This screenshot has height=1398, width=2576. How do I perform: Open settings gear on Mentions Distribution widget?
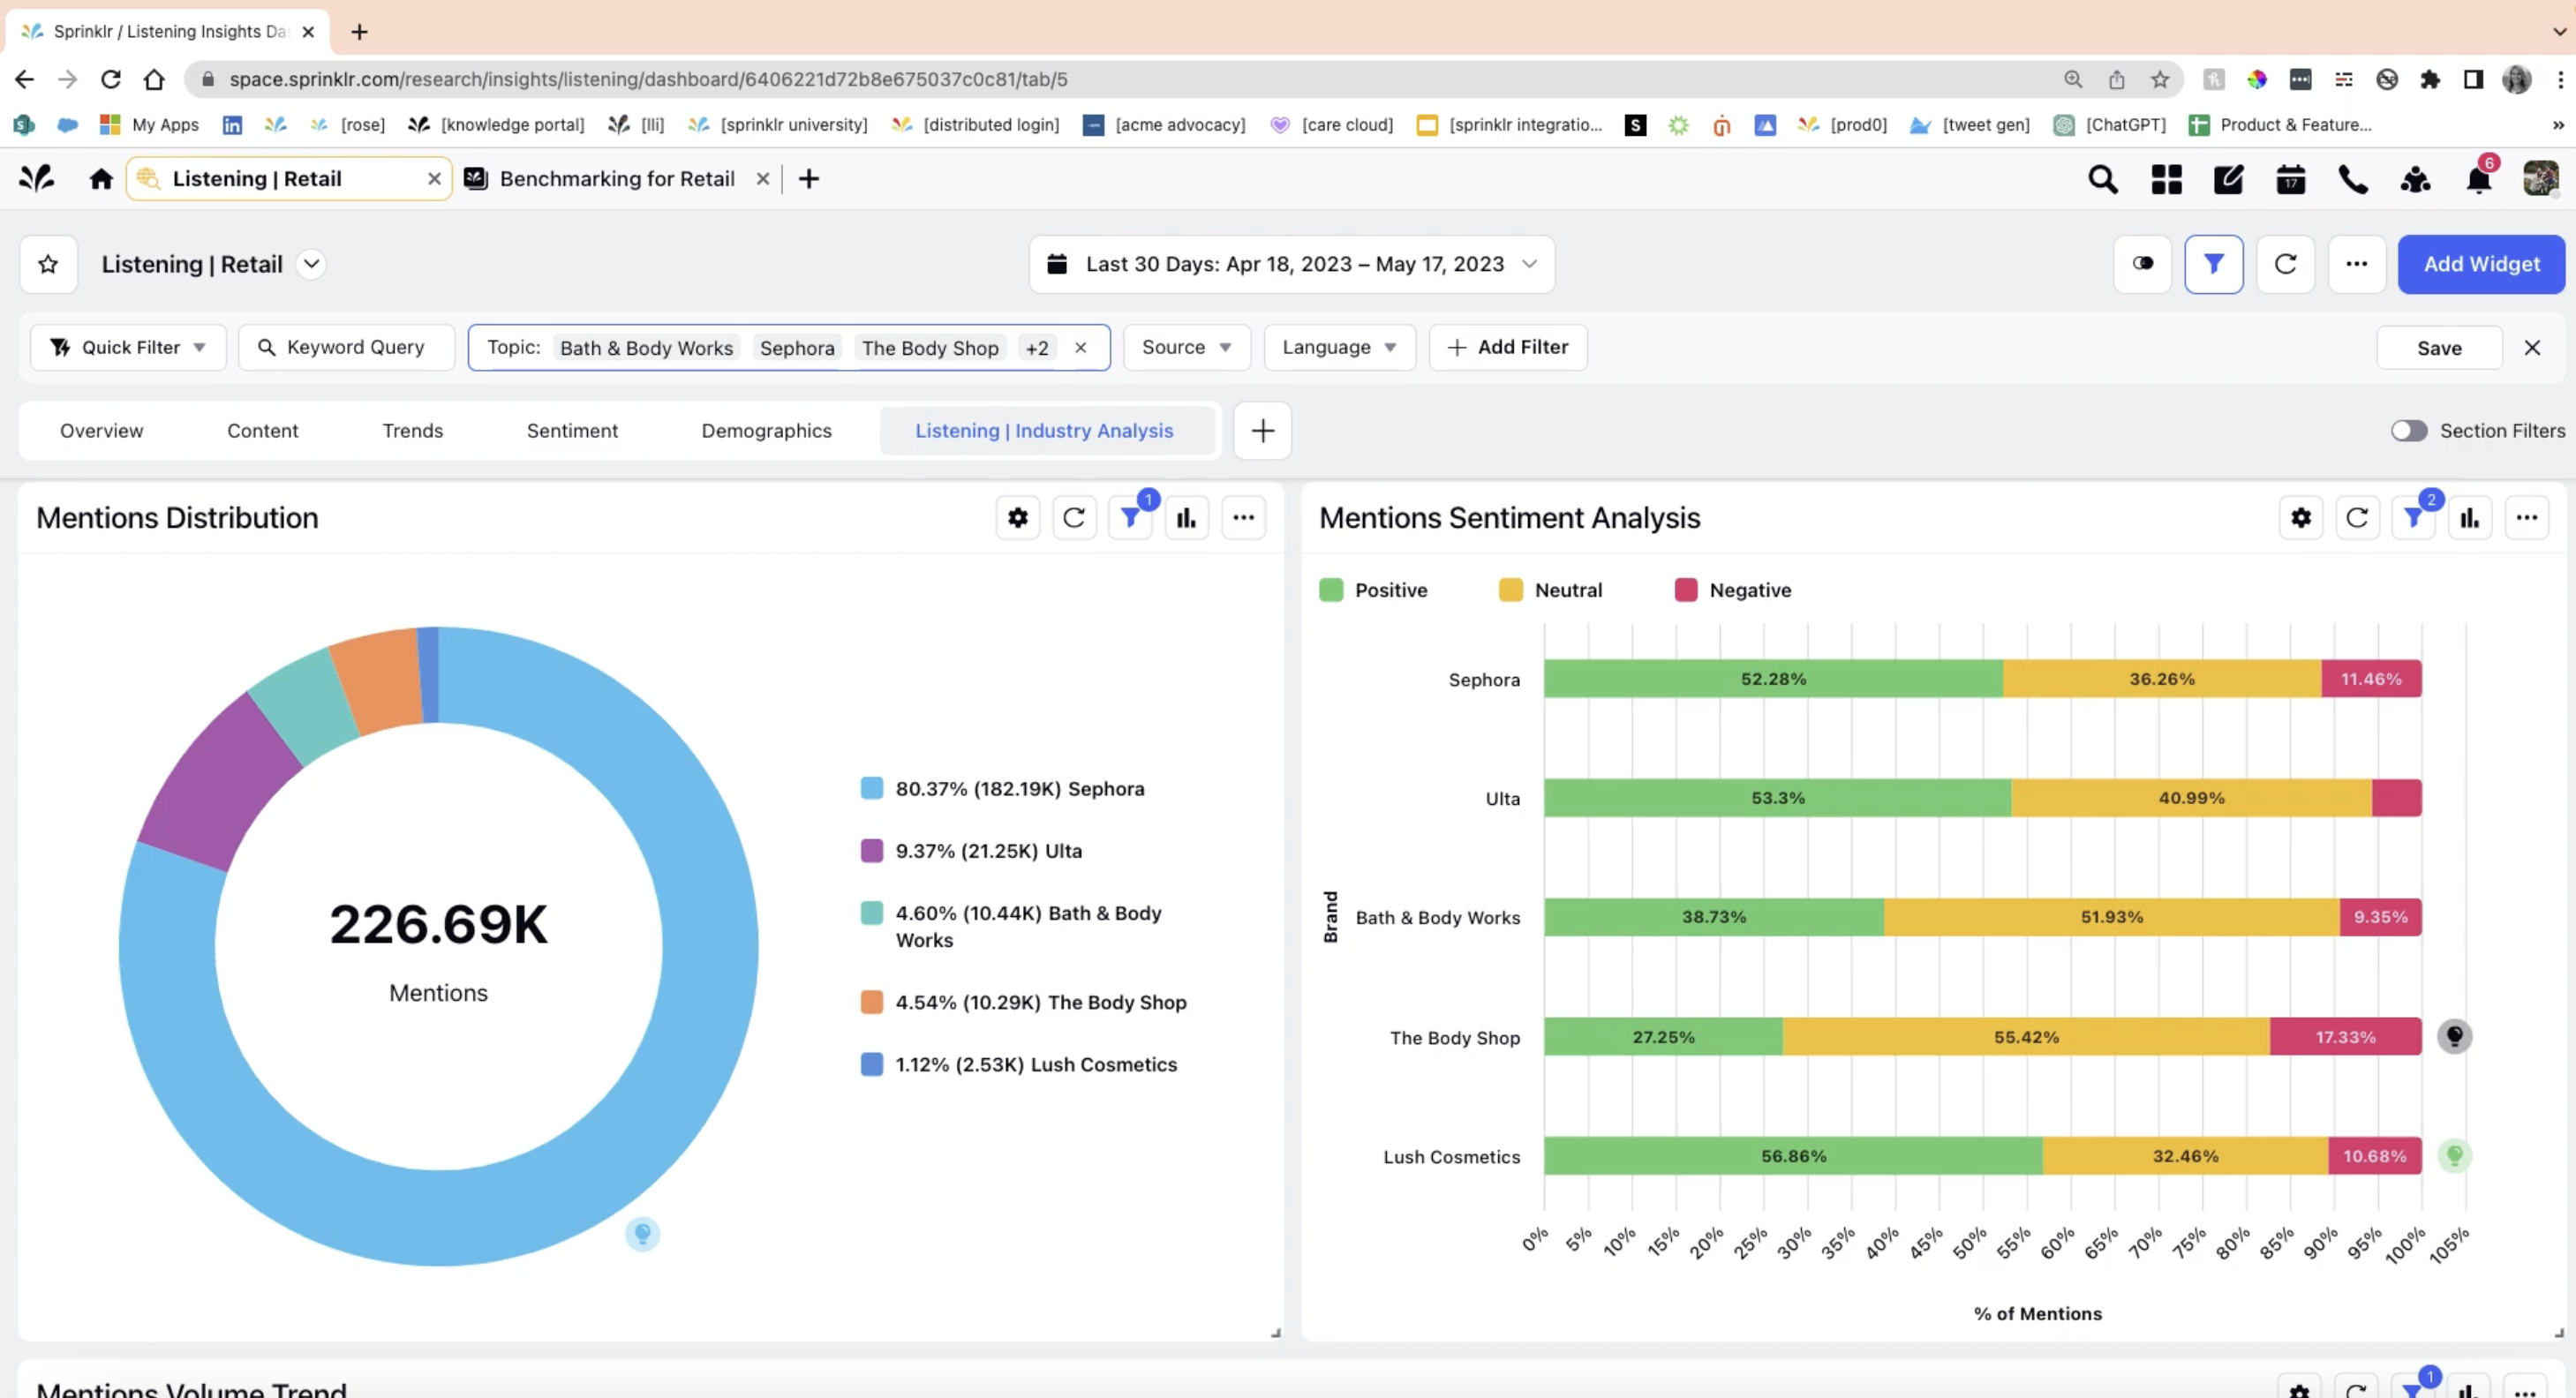tap(1017, 518)
